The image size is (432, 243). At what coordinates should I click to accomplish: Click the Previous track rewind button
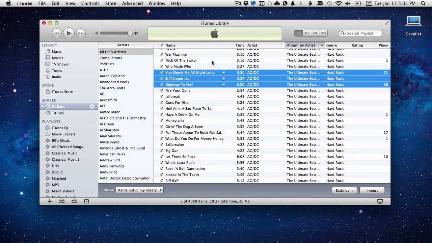57,33
